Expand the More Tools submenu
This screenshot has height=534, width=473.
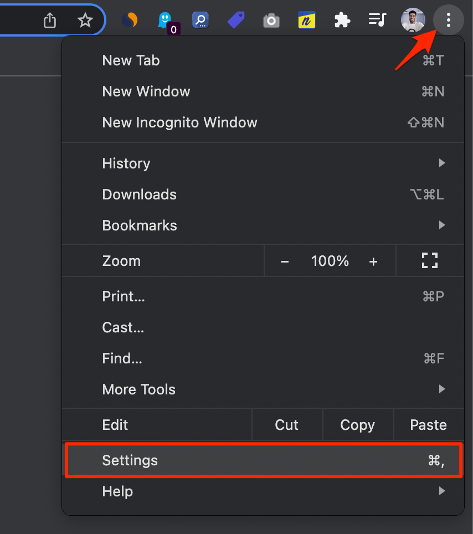click(x=138, y=389)
